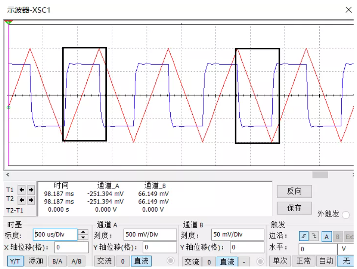Open the trigger level unit V selector
Image resolution: width=357 pixels, height=269 pixels.
tap(346, 249)
